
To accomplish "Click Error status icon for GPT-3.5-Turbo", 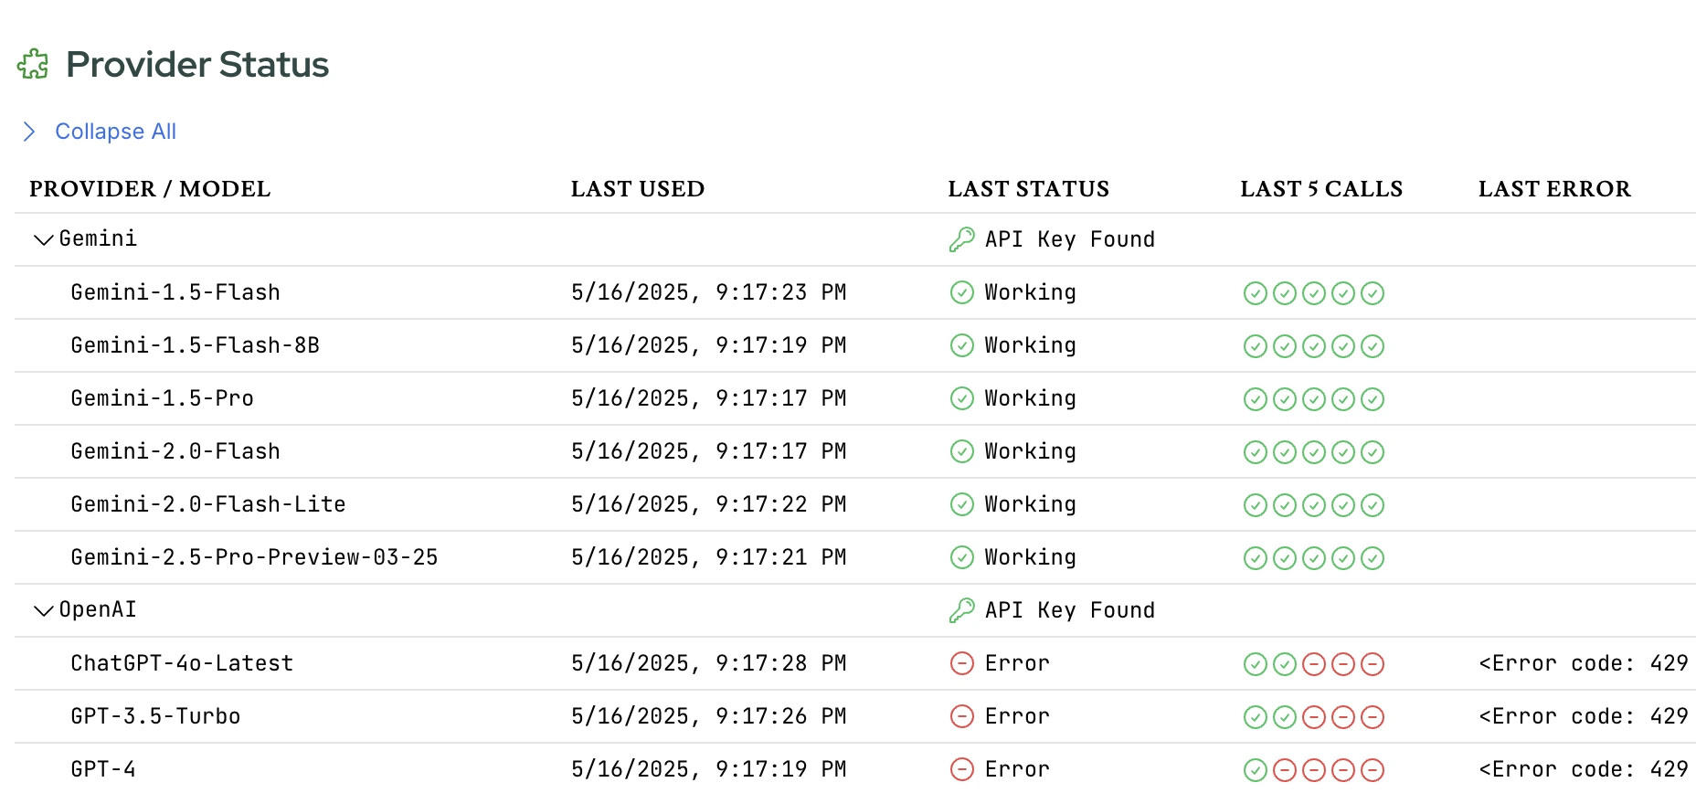I will click(962, 716).
